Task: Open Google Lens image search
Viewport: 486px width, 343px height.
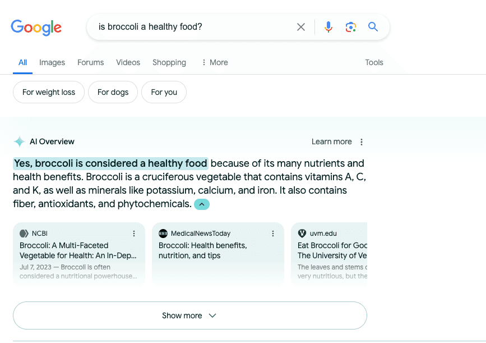Action: coord(351,27)
